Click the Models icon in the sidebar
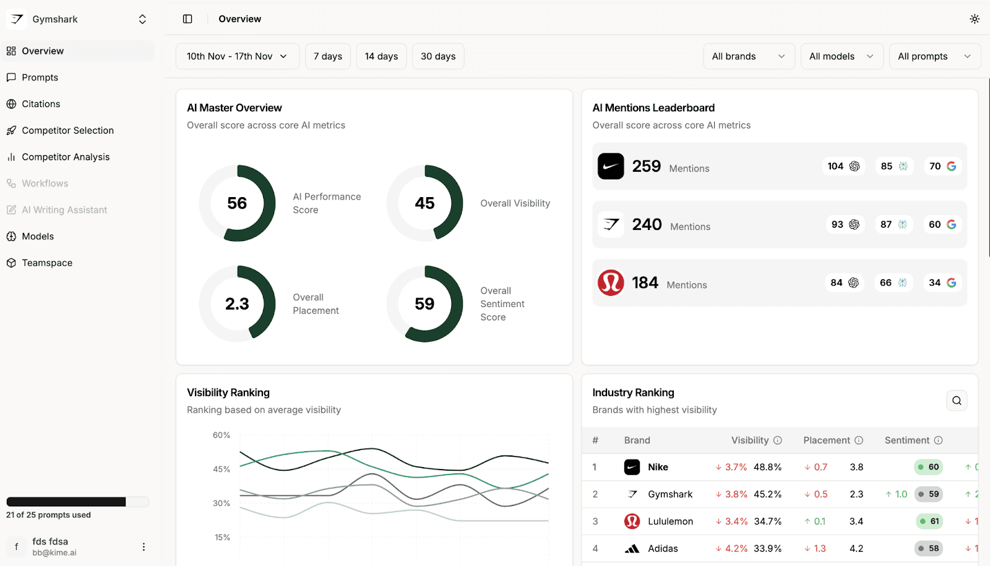The width and height of the screenshot is (990, 566). coord(11,236)
